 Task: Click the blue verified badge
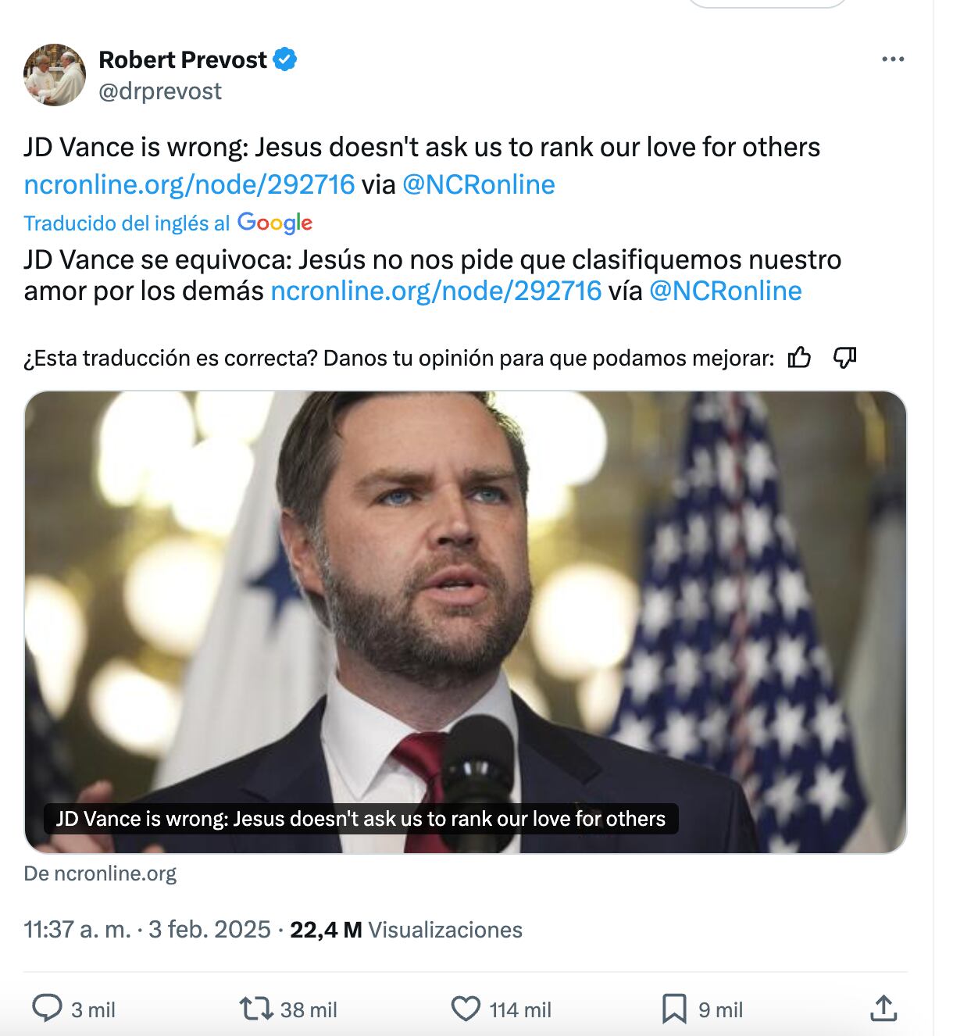284,59
